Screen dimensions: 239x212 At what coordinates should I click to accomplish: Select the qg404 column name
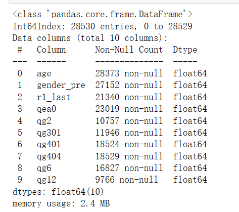49,157
